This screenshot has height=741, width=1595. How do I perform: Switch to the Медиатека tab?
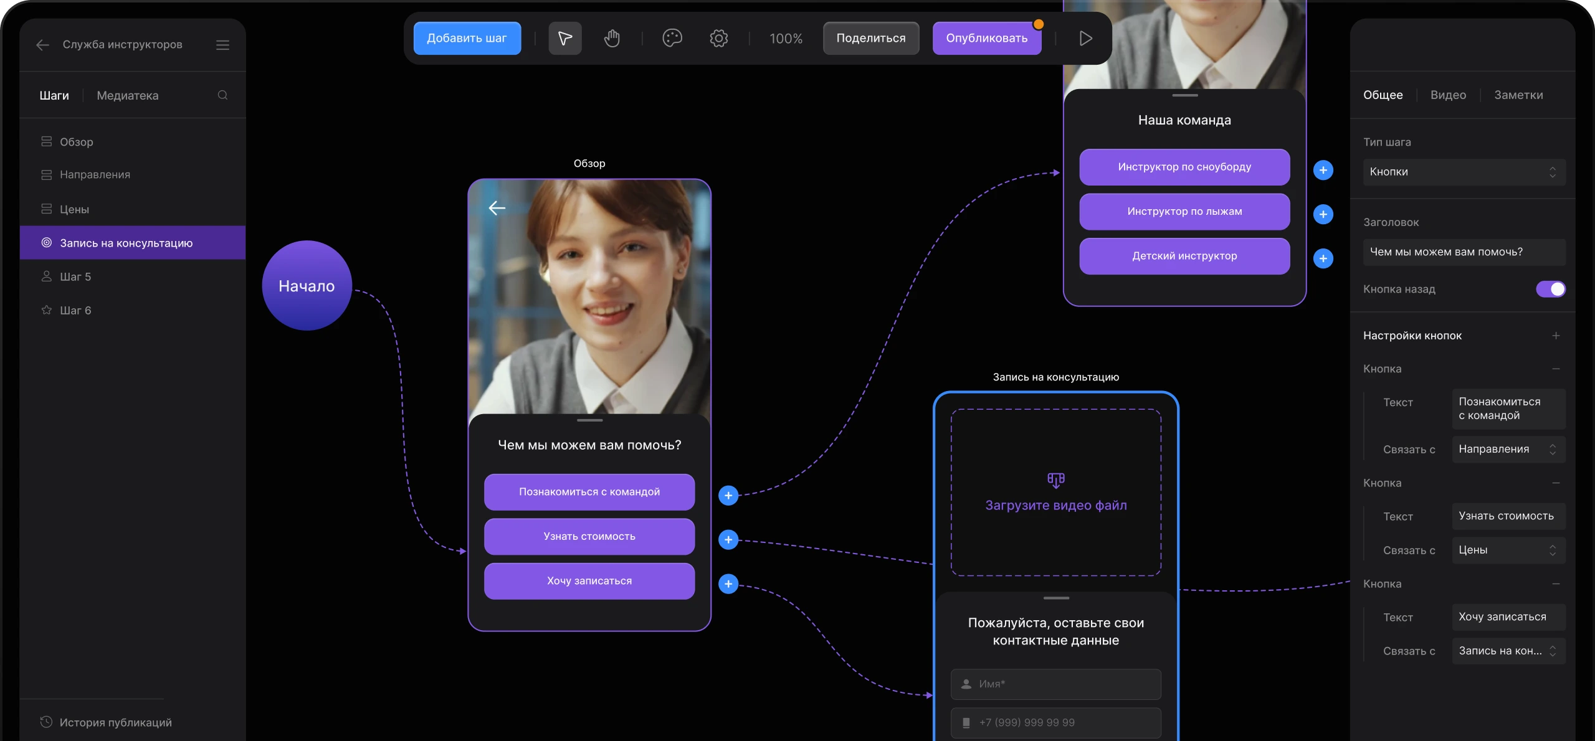coord(128,95)
